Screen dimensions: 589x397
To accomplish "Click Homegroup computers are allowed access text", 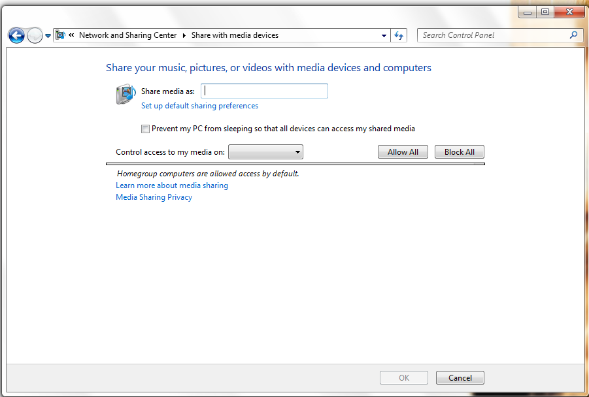I will [x=208, y=174].
